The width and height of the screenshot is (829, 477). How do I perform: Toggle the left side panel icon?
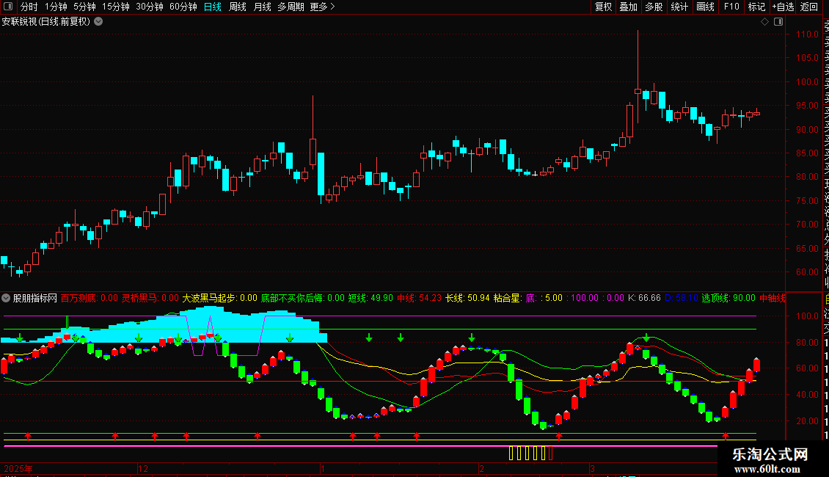(x=8, y=7)
